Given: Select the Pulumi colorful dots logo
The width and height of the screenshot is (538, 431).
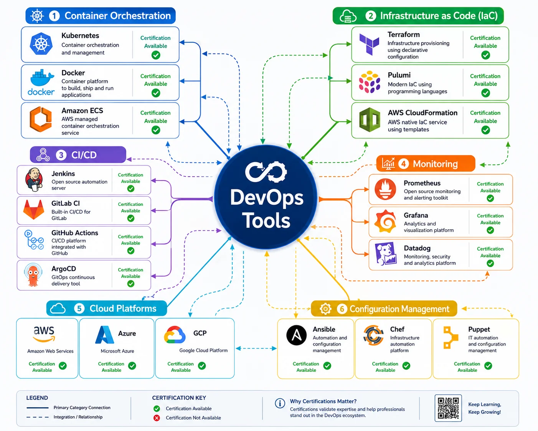Looking at the screenshot, I should [x=369, y=82].
